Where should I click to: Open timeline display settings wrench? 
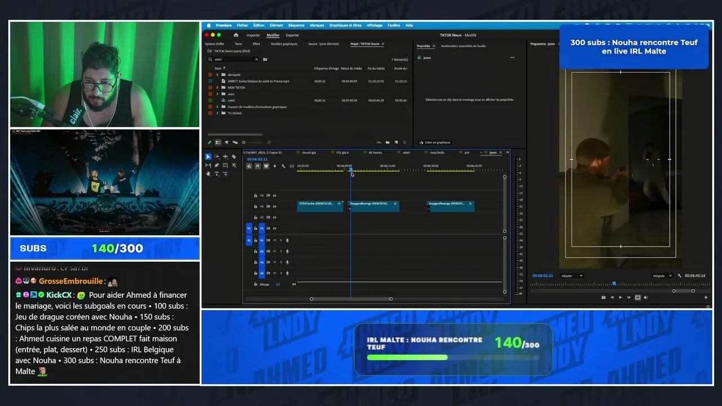click(283, 166)
